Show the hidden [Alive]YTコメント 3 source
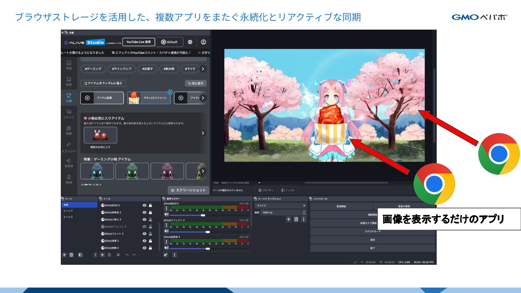 (144, 226)
